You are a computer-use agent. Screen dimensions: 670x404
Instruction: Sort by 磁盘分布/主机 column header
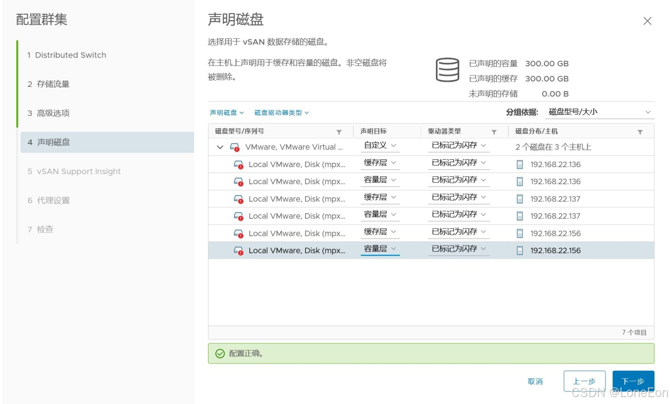[537, 131]
